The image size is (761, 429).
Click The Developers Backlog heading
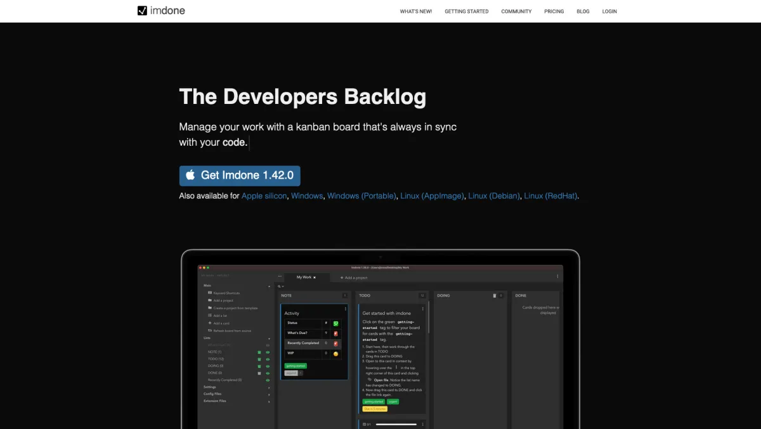(x=303, y=97)
